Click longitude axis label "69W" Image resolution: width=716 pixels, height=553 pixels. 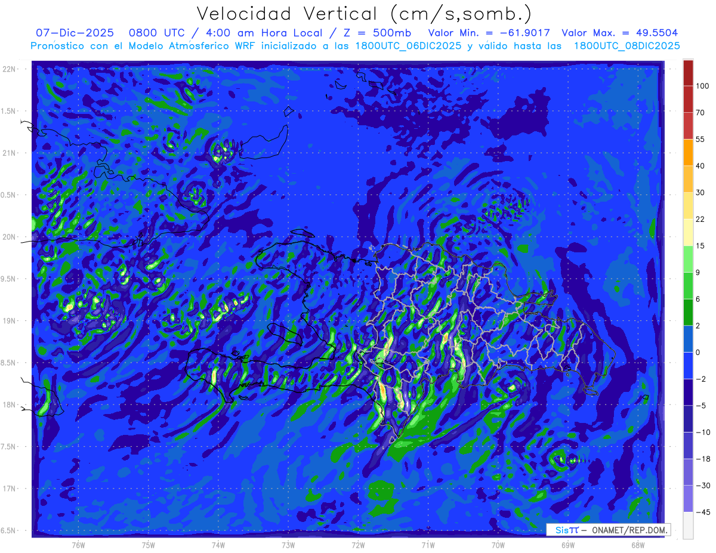pos(567,545)
